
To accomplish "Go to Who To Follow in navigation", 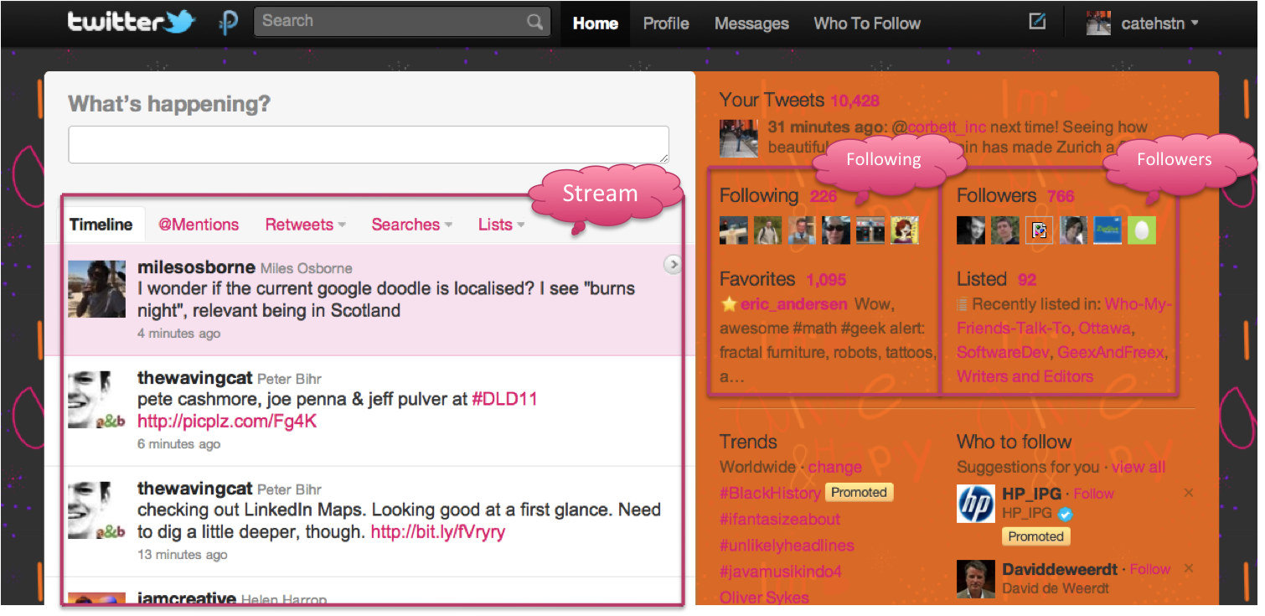I will pos(866,23).
